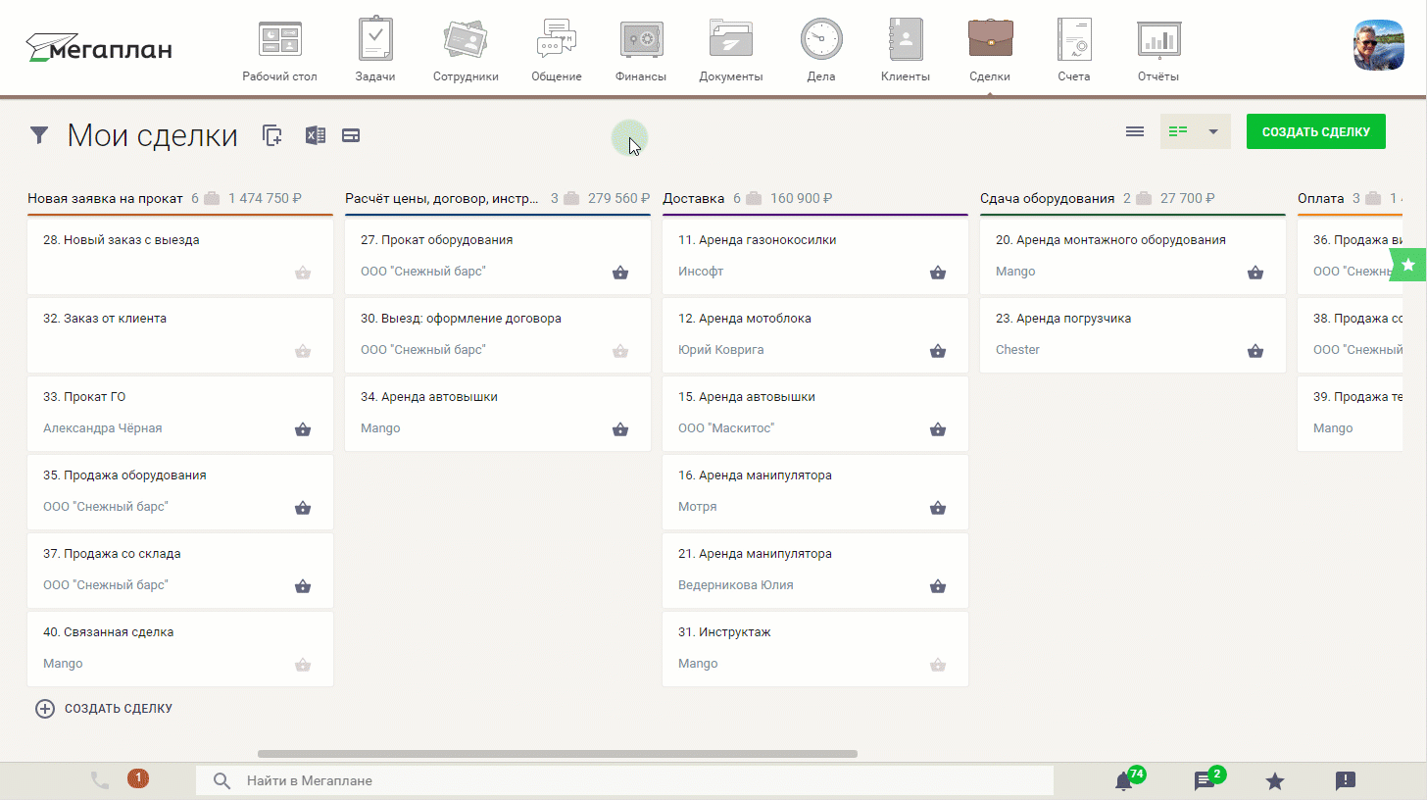Expand the view options dropdown arrow

[1213, 131]
